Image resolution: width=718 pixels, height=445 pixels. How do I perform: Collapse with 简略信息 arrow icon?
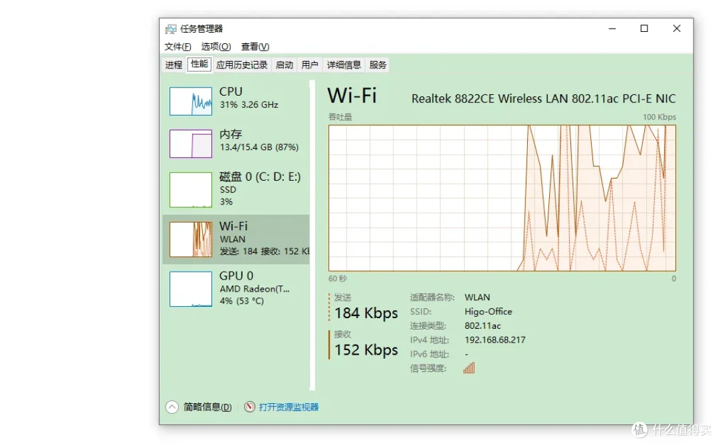[172, 407]
